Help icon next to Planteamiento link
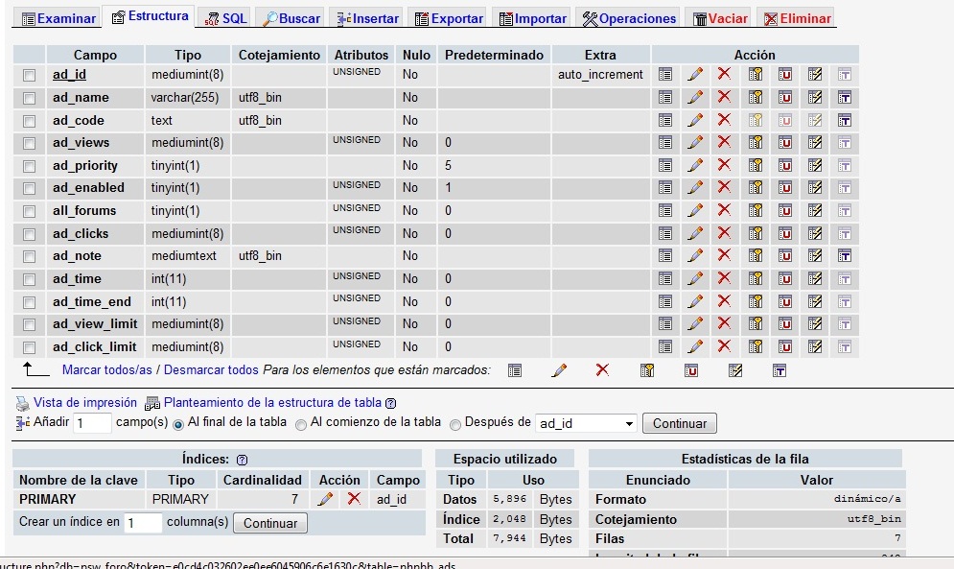The width and height of the screenshot is (954, 569). click(x=390, y=403)
